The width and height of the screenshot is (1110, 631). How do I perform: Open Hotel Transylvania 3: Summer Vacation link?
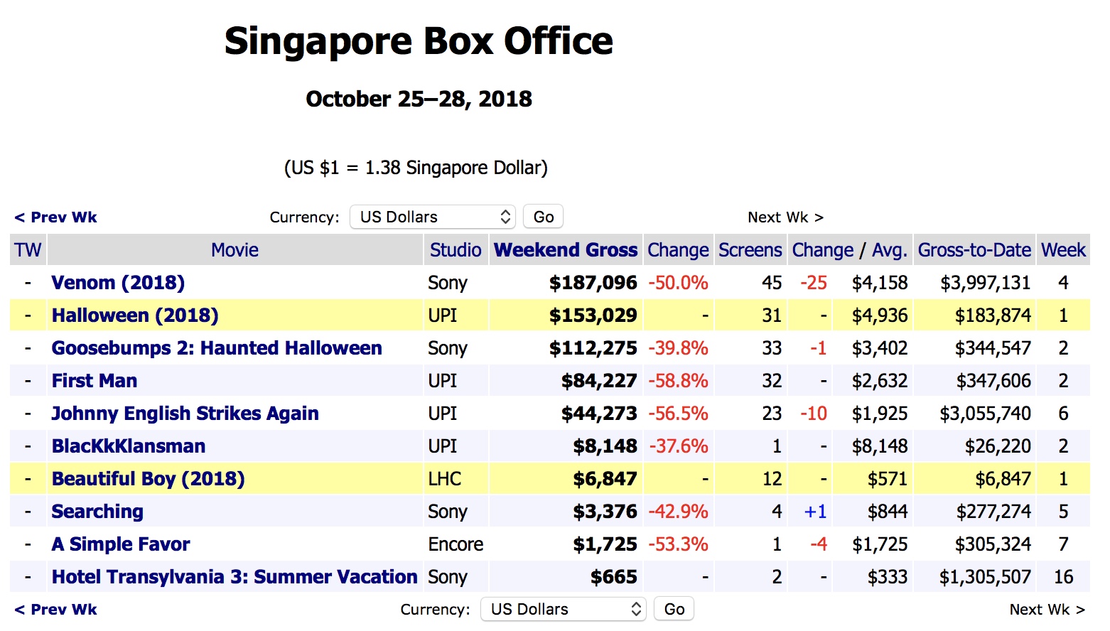pos(235,577)
